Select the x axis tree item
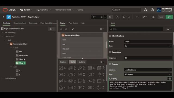The image size is (174, 98). pos(20,71)
